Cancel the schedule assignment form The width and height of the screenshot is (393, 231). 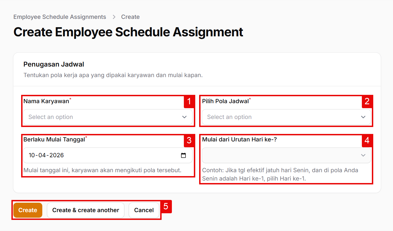pyautogui.click(x=144, y=210)
